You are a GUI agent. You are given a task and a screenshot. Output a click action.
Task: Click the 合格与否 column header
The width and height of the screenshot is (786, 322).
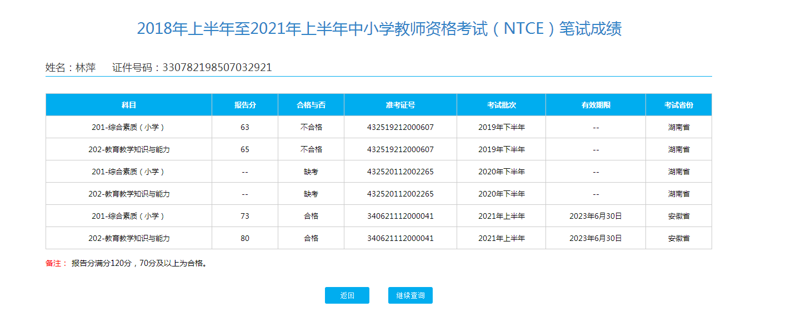[x=311, y=105]
